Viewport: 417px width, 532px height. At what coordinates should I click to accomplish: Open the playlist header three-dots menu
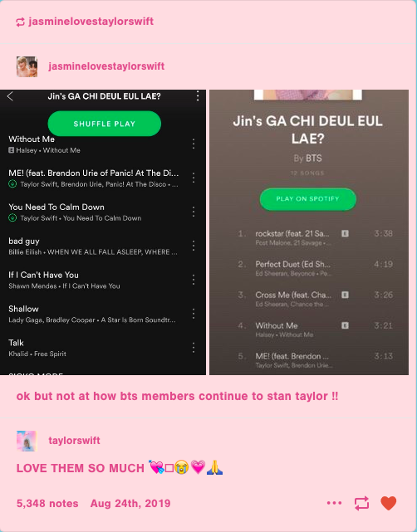pos(198,96)
